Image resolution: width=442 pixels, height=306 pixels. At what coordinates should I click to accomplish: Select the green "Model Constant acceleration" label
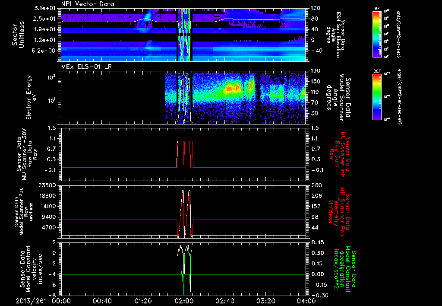pos(345,269)
